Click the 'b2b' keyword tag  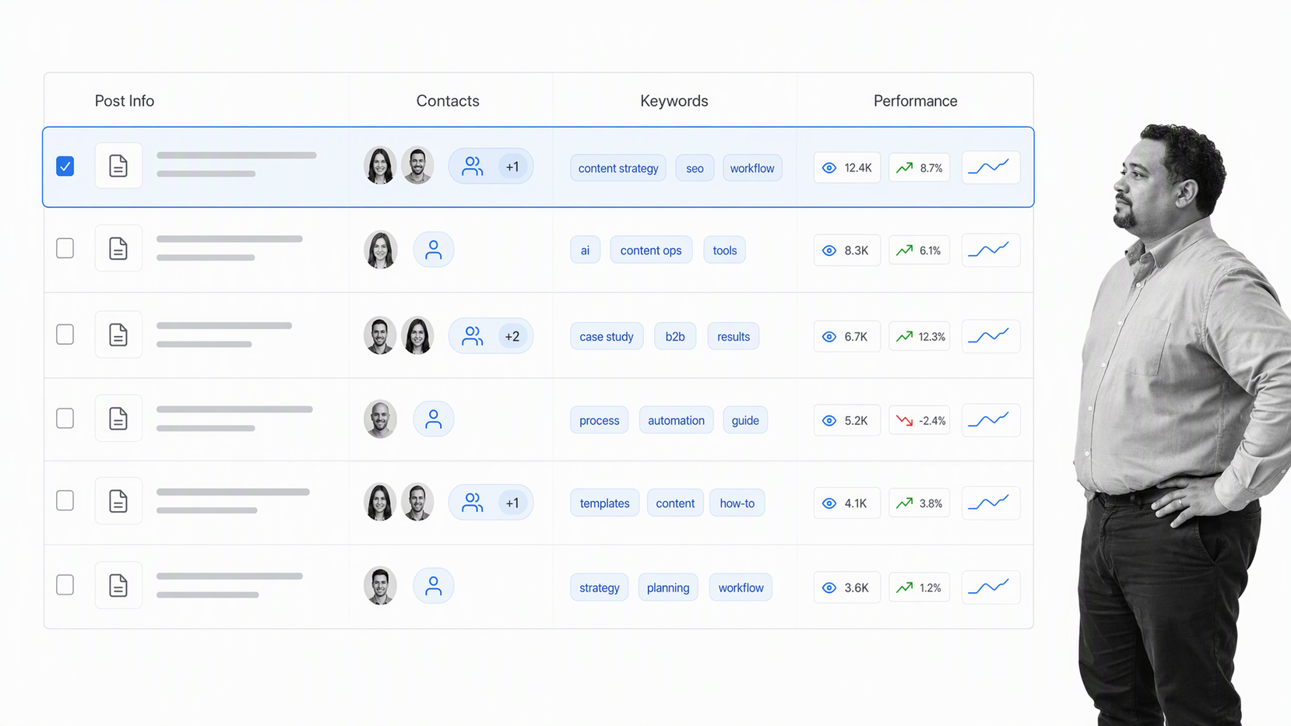click(675, 337)
